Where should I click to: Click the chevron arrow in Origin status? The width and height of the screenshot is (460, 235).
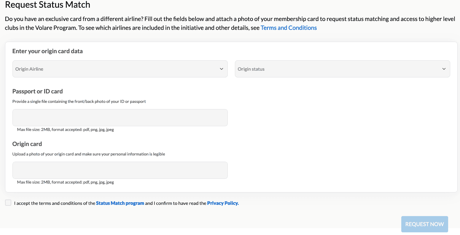tap(444, 69)
